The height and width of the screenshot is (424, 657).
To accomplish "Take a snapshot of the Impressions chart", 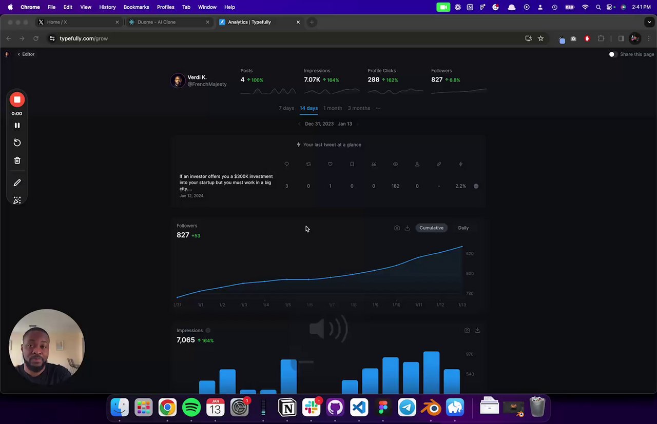I will point(467,331).
